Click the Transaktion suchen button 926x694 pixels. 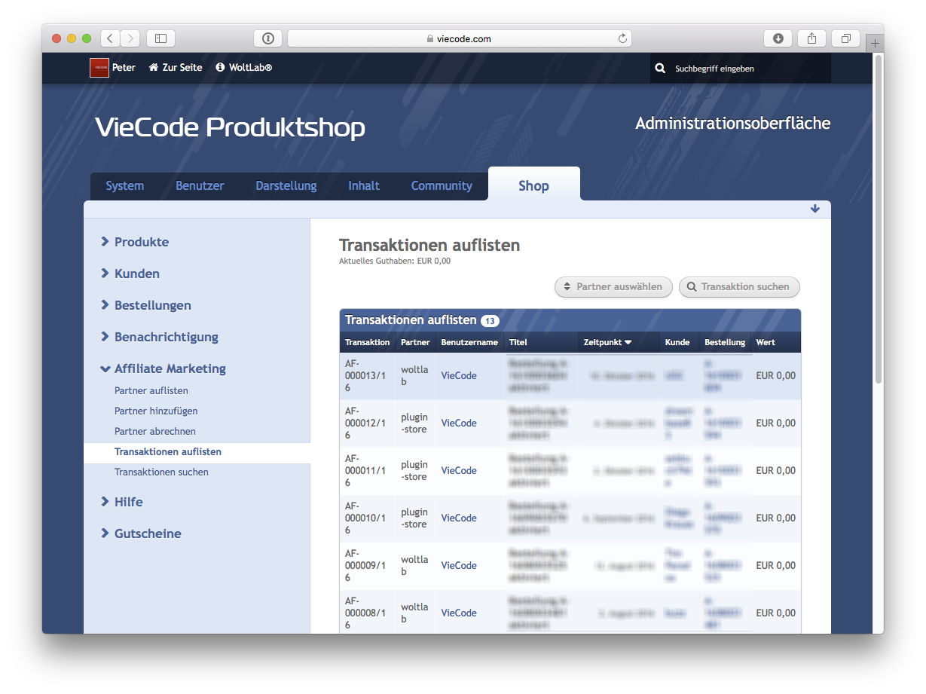tap(738, 286)
